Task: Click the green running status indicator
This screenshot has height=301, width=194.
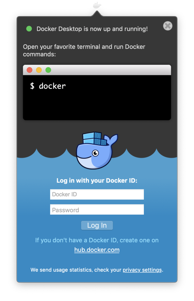Action: 29,29
